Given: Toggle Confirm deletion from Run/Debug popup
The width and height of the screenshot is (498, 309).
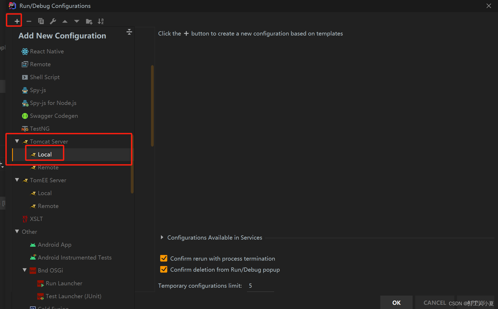Looking at the screenshot, I should coord(164,270).
